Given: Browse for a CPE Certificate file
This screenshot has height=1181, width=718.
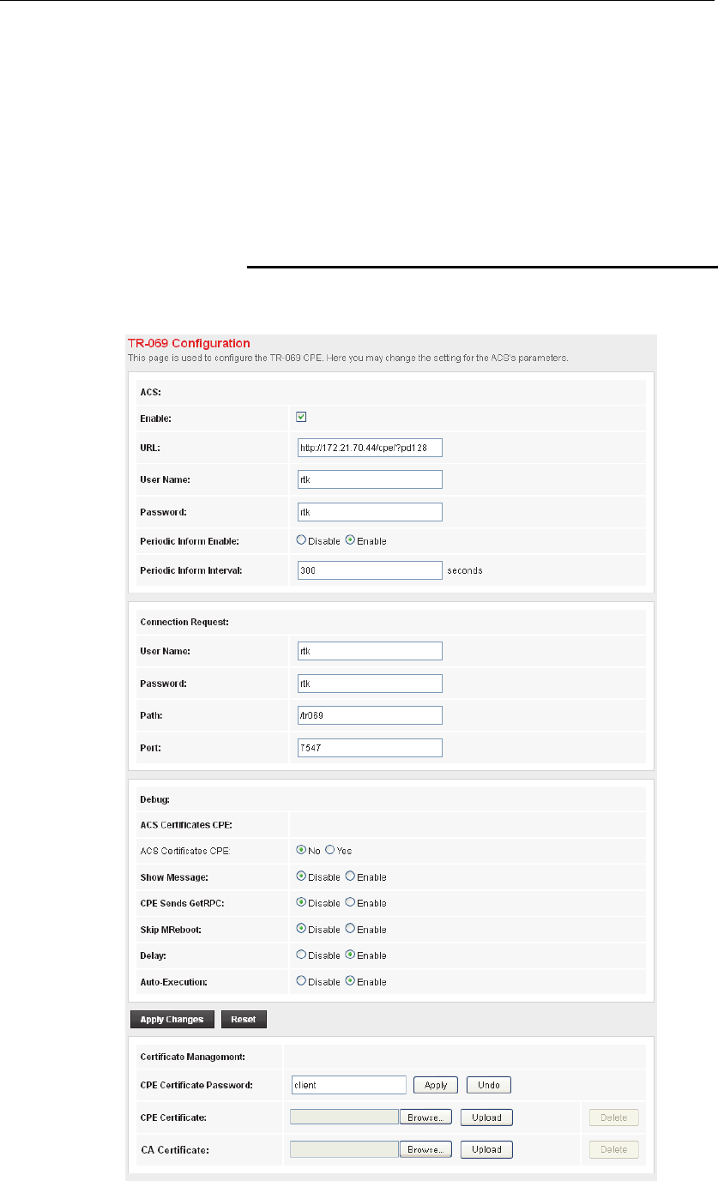Looking at the screenshot, I should point(425,1118).
